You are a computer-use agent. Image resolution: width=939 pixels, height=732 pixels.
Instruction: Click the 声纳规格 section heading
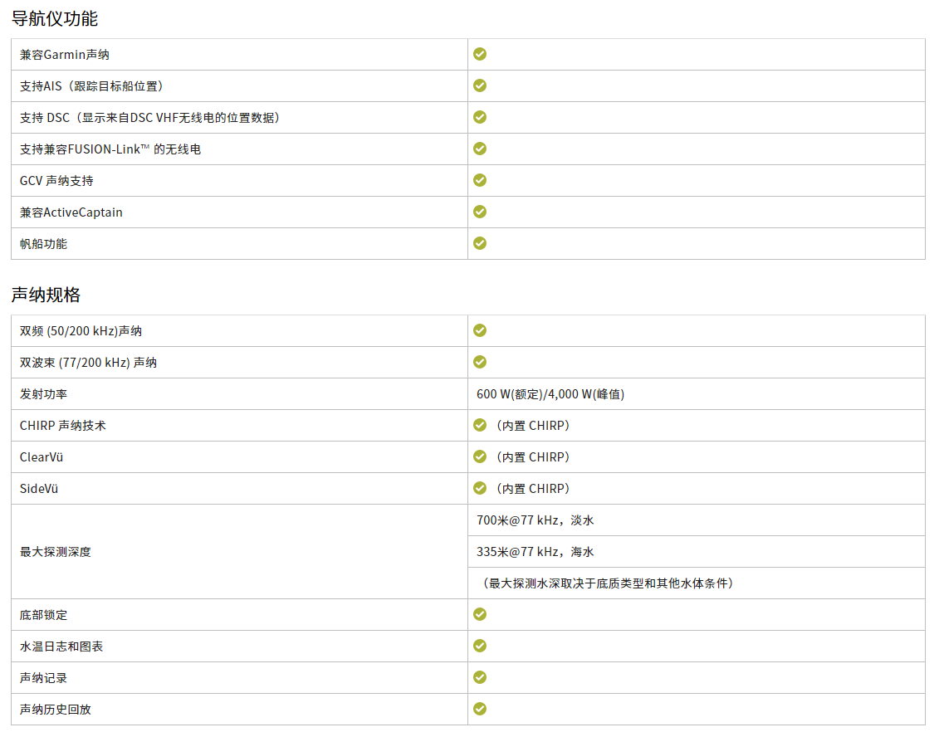46,295
